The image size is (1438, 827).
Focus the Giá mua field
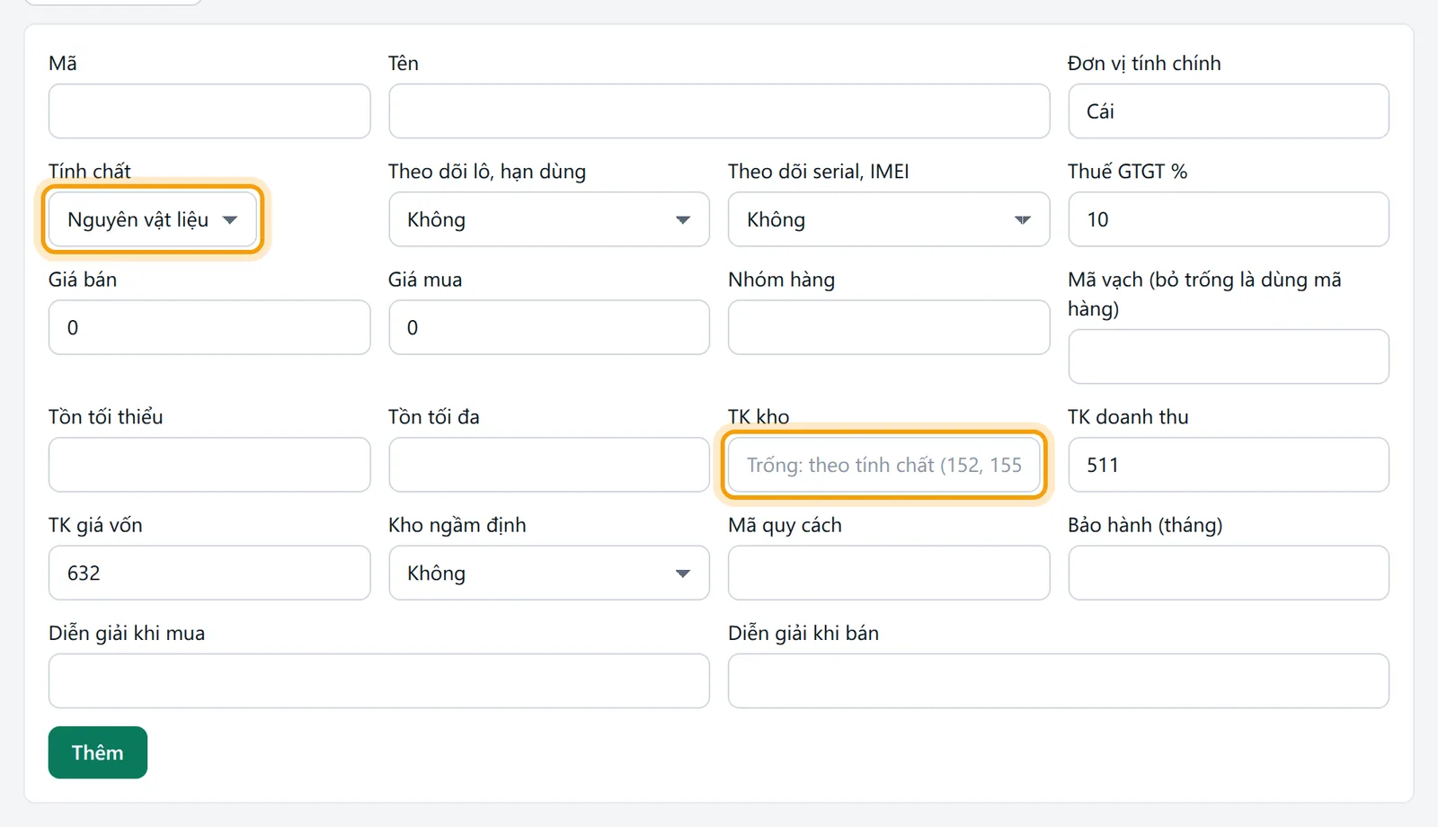pyautogui.click(x=549, y=327)
